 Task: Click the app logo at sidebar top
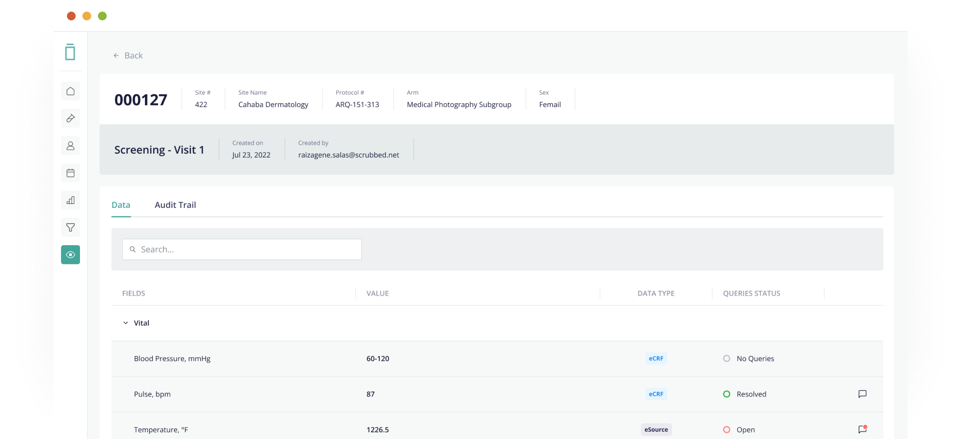click(70, 52)
